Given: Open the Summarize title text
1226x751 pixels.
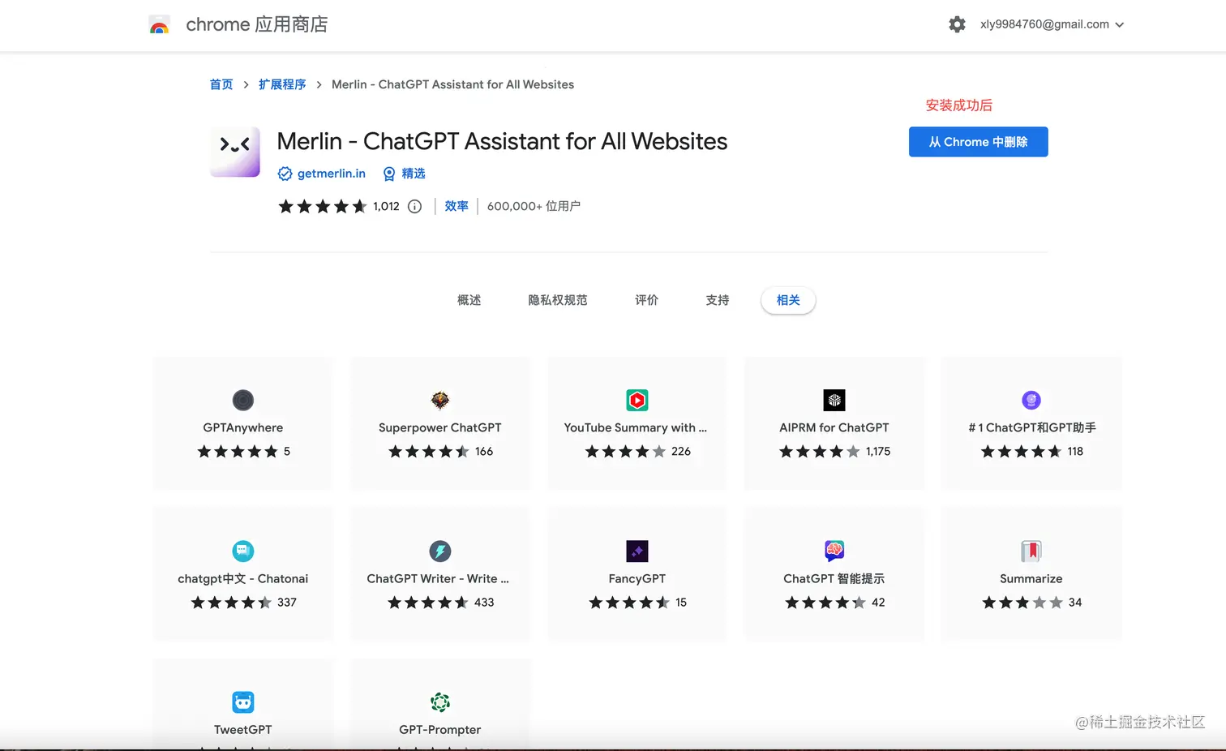Looking at the screenshot, I should (x=1031, y=578).
